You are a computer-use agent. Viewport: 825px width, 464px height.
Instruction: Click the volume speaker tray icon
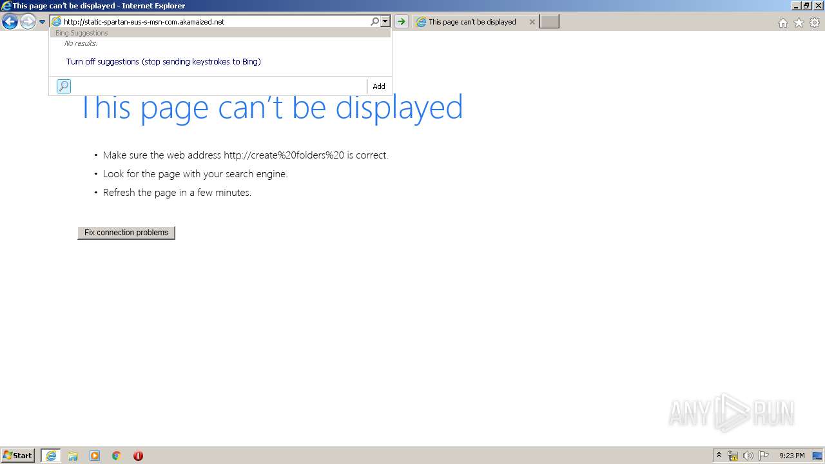[x=748, y=456]
